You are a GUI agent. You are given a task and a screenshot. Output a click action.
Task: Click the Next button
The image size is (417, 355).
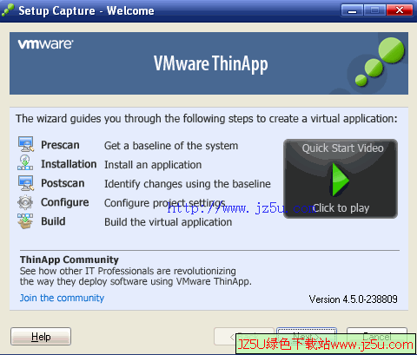pos(307,337)
